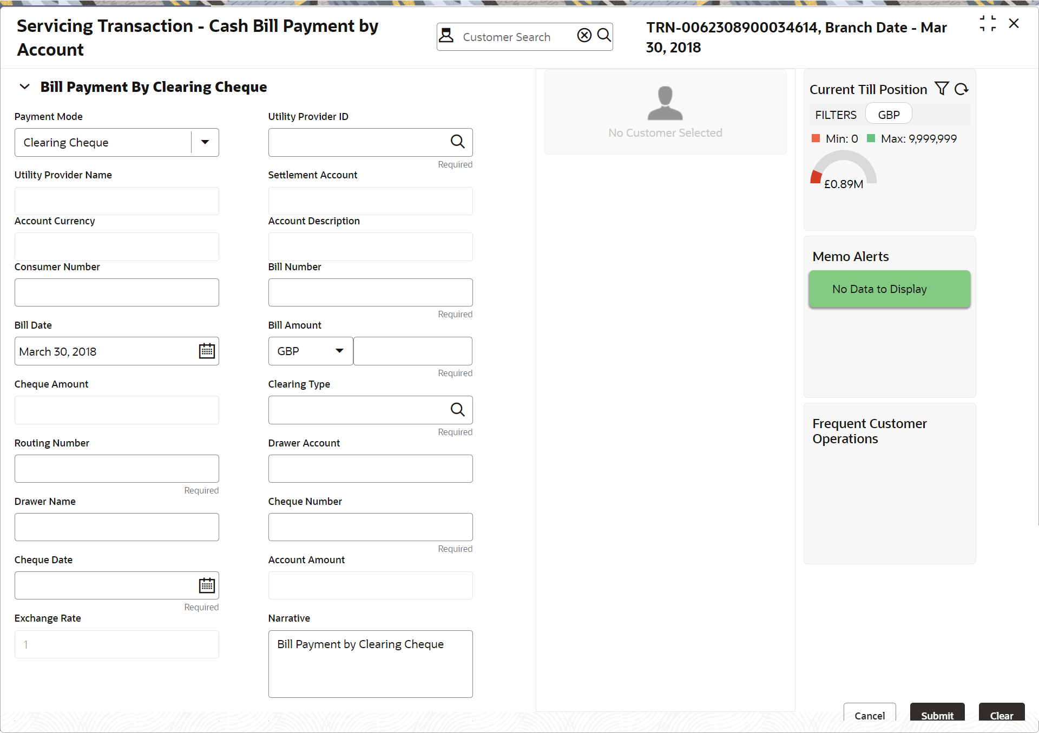The height and width of the screenshot is (733, 1039).
Task: Collapse the Bill Payment By Clearing Cheque section
Action: 25,87
